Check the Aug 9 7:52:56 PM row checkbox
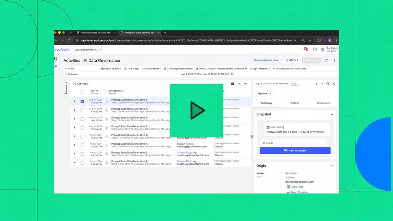Viewport: 393px width, 221px height. 82,137
